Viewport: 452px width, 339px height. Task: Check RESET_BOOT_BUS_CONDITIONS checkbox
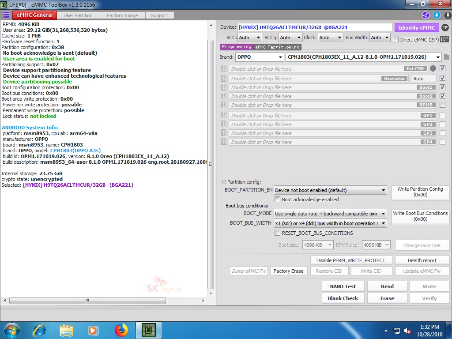click(277, 233)
